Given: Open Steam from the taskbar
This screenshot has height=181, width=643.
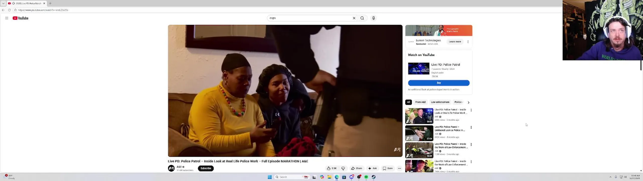Looking at the screenshot, I should 374,177.
